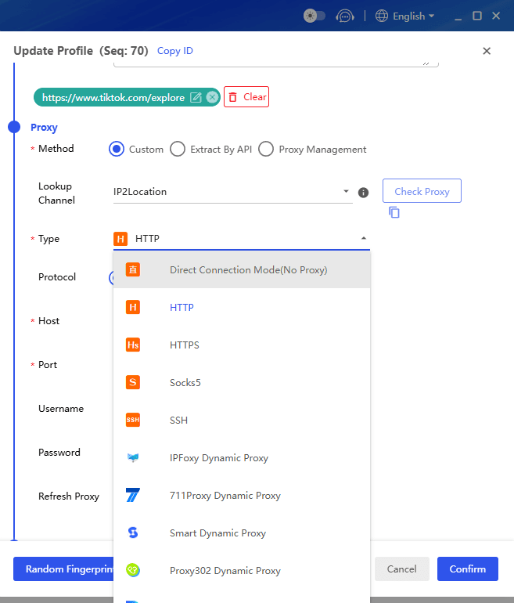
Task: Click the copy icon below Check Proxy
Action: pos(394,212)
